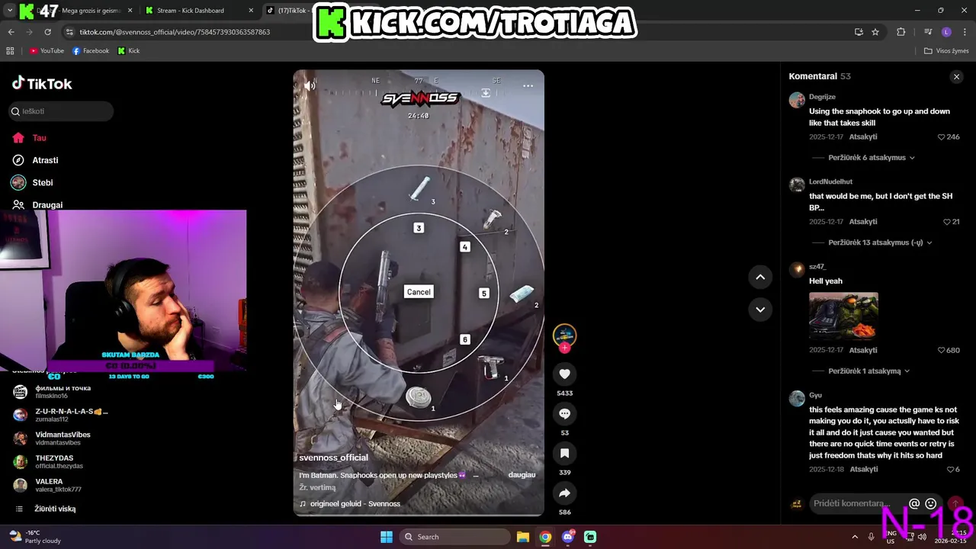Reload the TikTok page
This screenshot has height=549, width=976.
click(47, 32)
